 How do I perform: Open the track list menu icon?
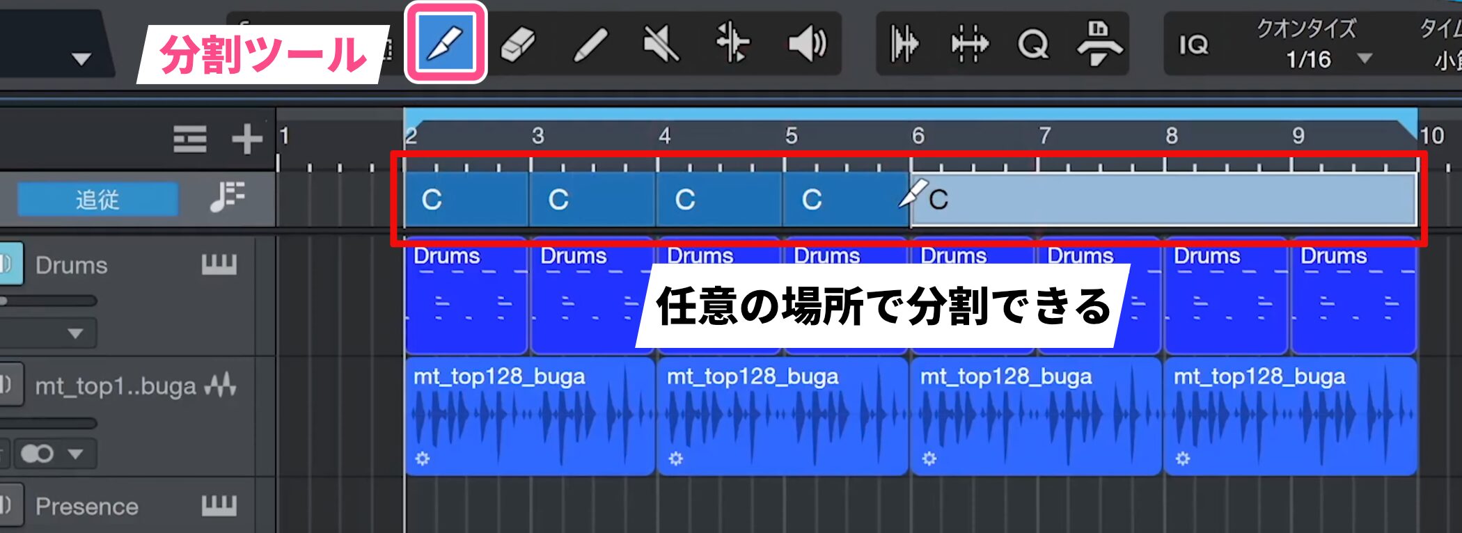point(190,139)
